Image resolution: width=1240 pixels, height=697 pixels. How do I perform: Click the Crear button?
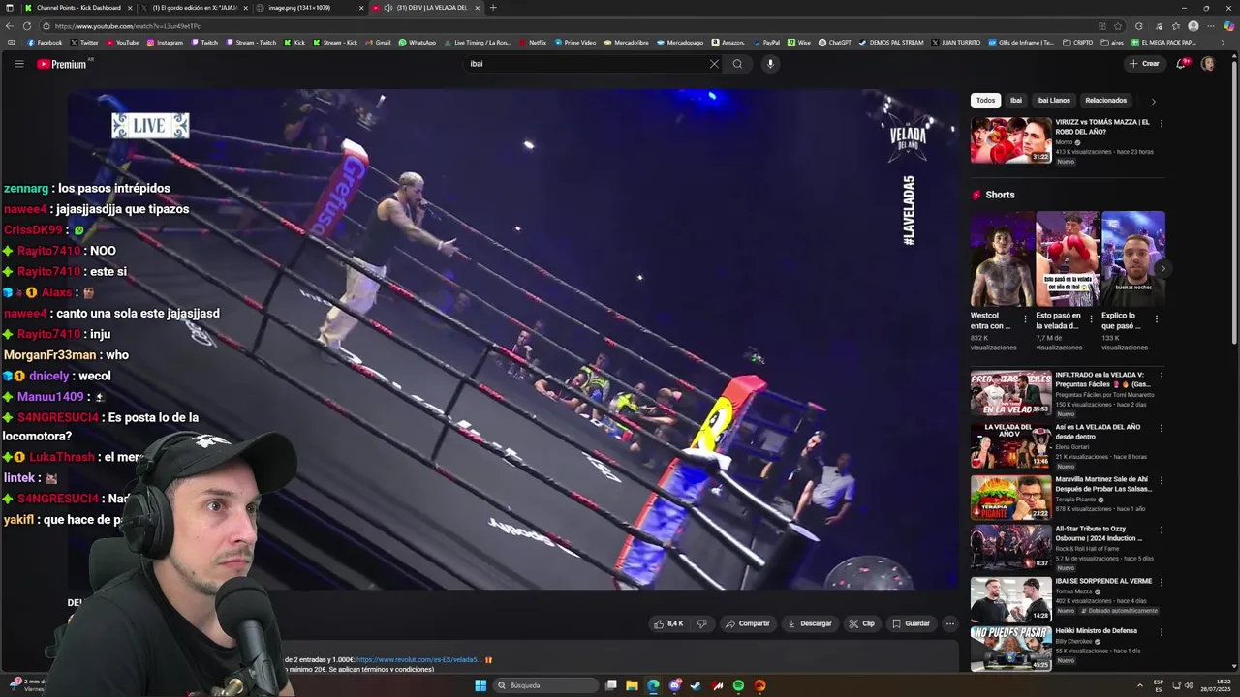(x=1144, y=64)
